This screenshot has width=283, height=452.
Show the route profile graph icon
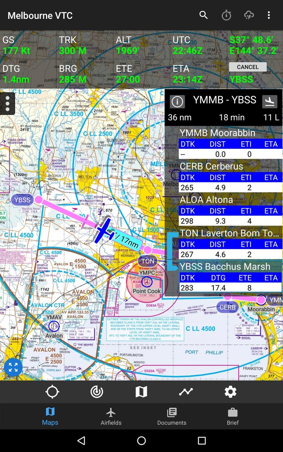(186, 392)
